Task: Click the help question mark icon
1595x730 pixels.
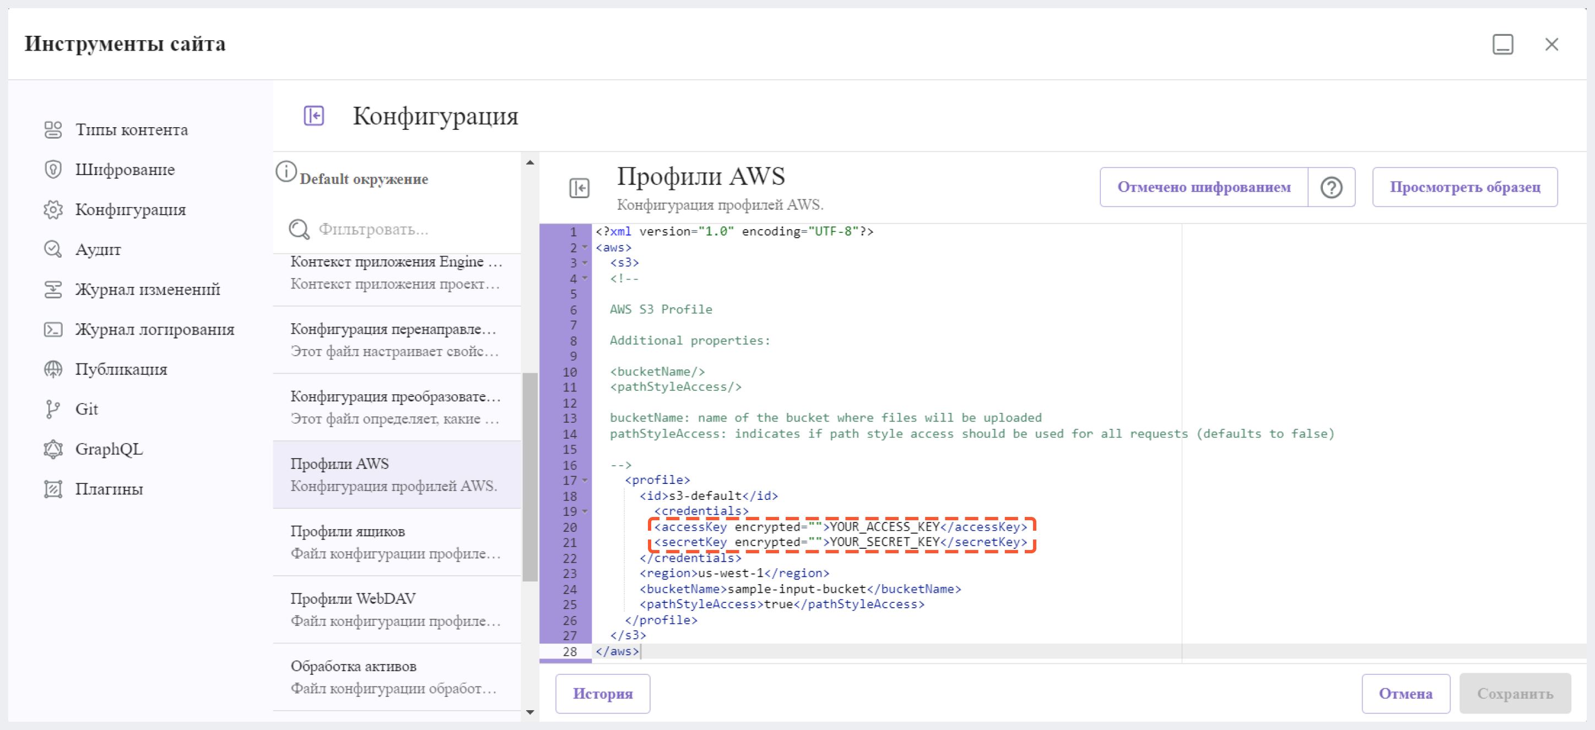Action: point(1331,187)
